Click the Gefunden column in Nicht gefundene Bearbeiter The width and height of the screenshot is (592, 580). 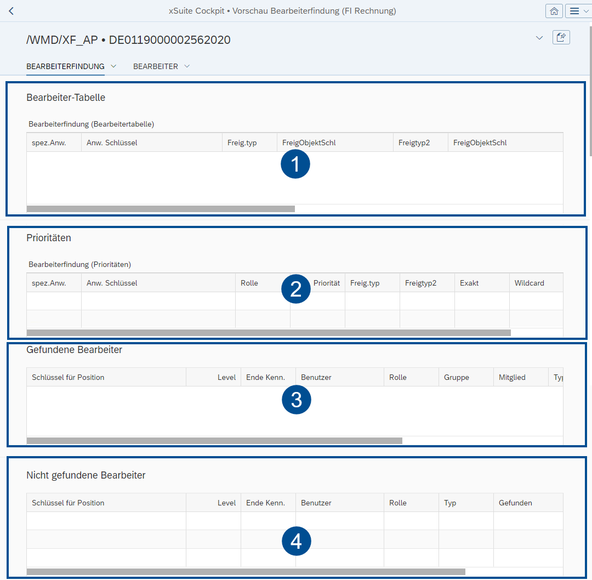pyautogui.click(x=515, y=502)
